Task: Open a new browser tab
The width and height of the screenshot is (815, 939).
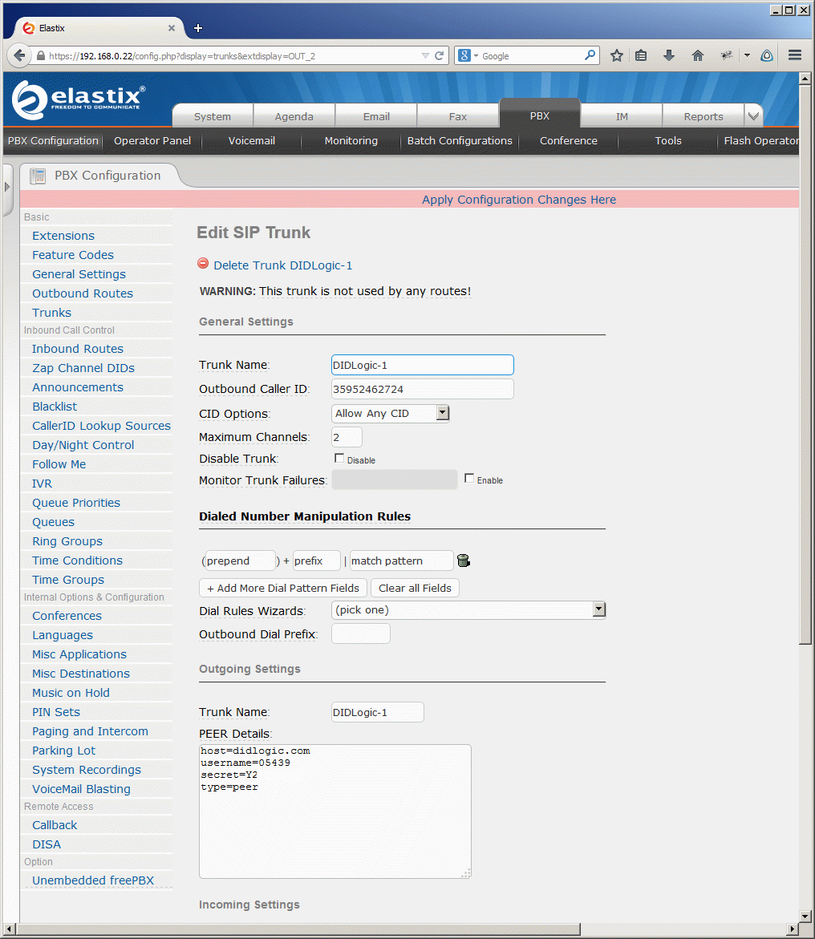Action: click(198, 28)
